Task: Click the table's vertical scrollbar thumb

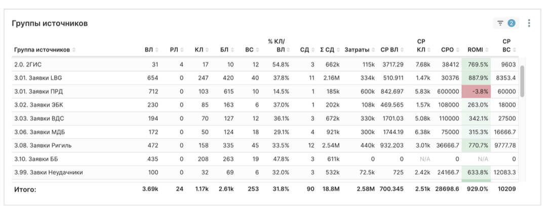Action: (522, 81)
